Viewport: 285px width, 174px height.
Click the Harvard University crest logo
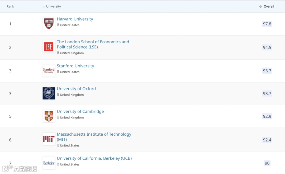click(49, 24)
